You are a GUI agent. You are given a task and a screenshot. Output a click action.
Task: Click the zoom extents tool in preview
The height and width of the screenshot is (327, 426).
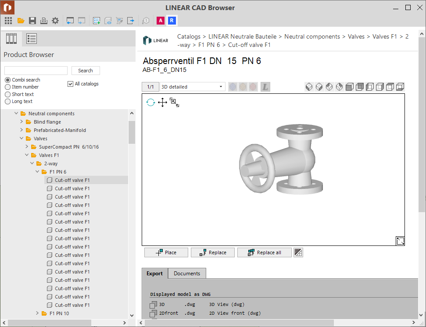point(175,102)
